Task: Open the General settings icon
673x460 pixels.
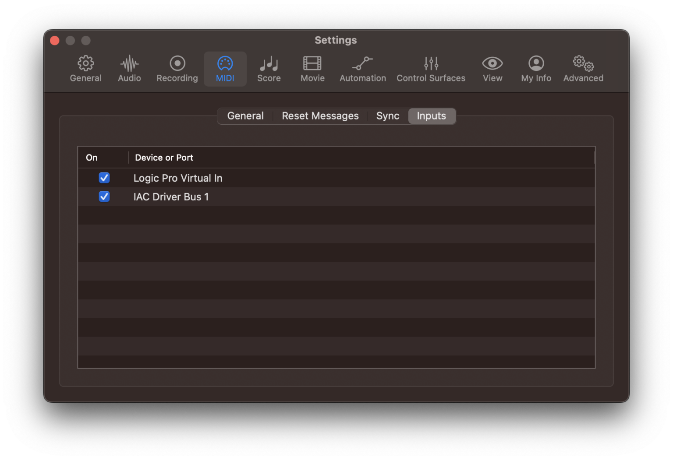Action: tap(85, 68)
